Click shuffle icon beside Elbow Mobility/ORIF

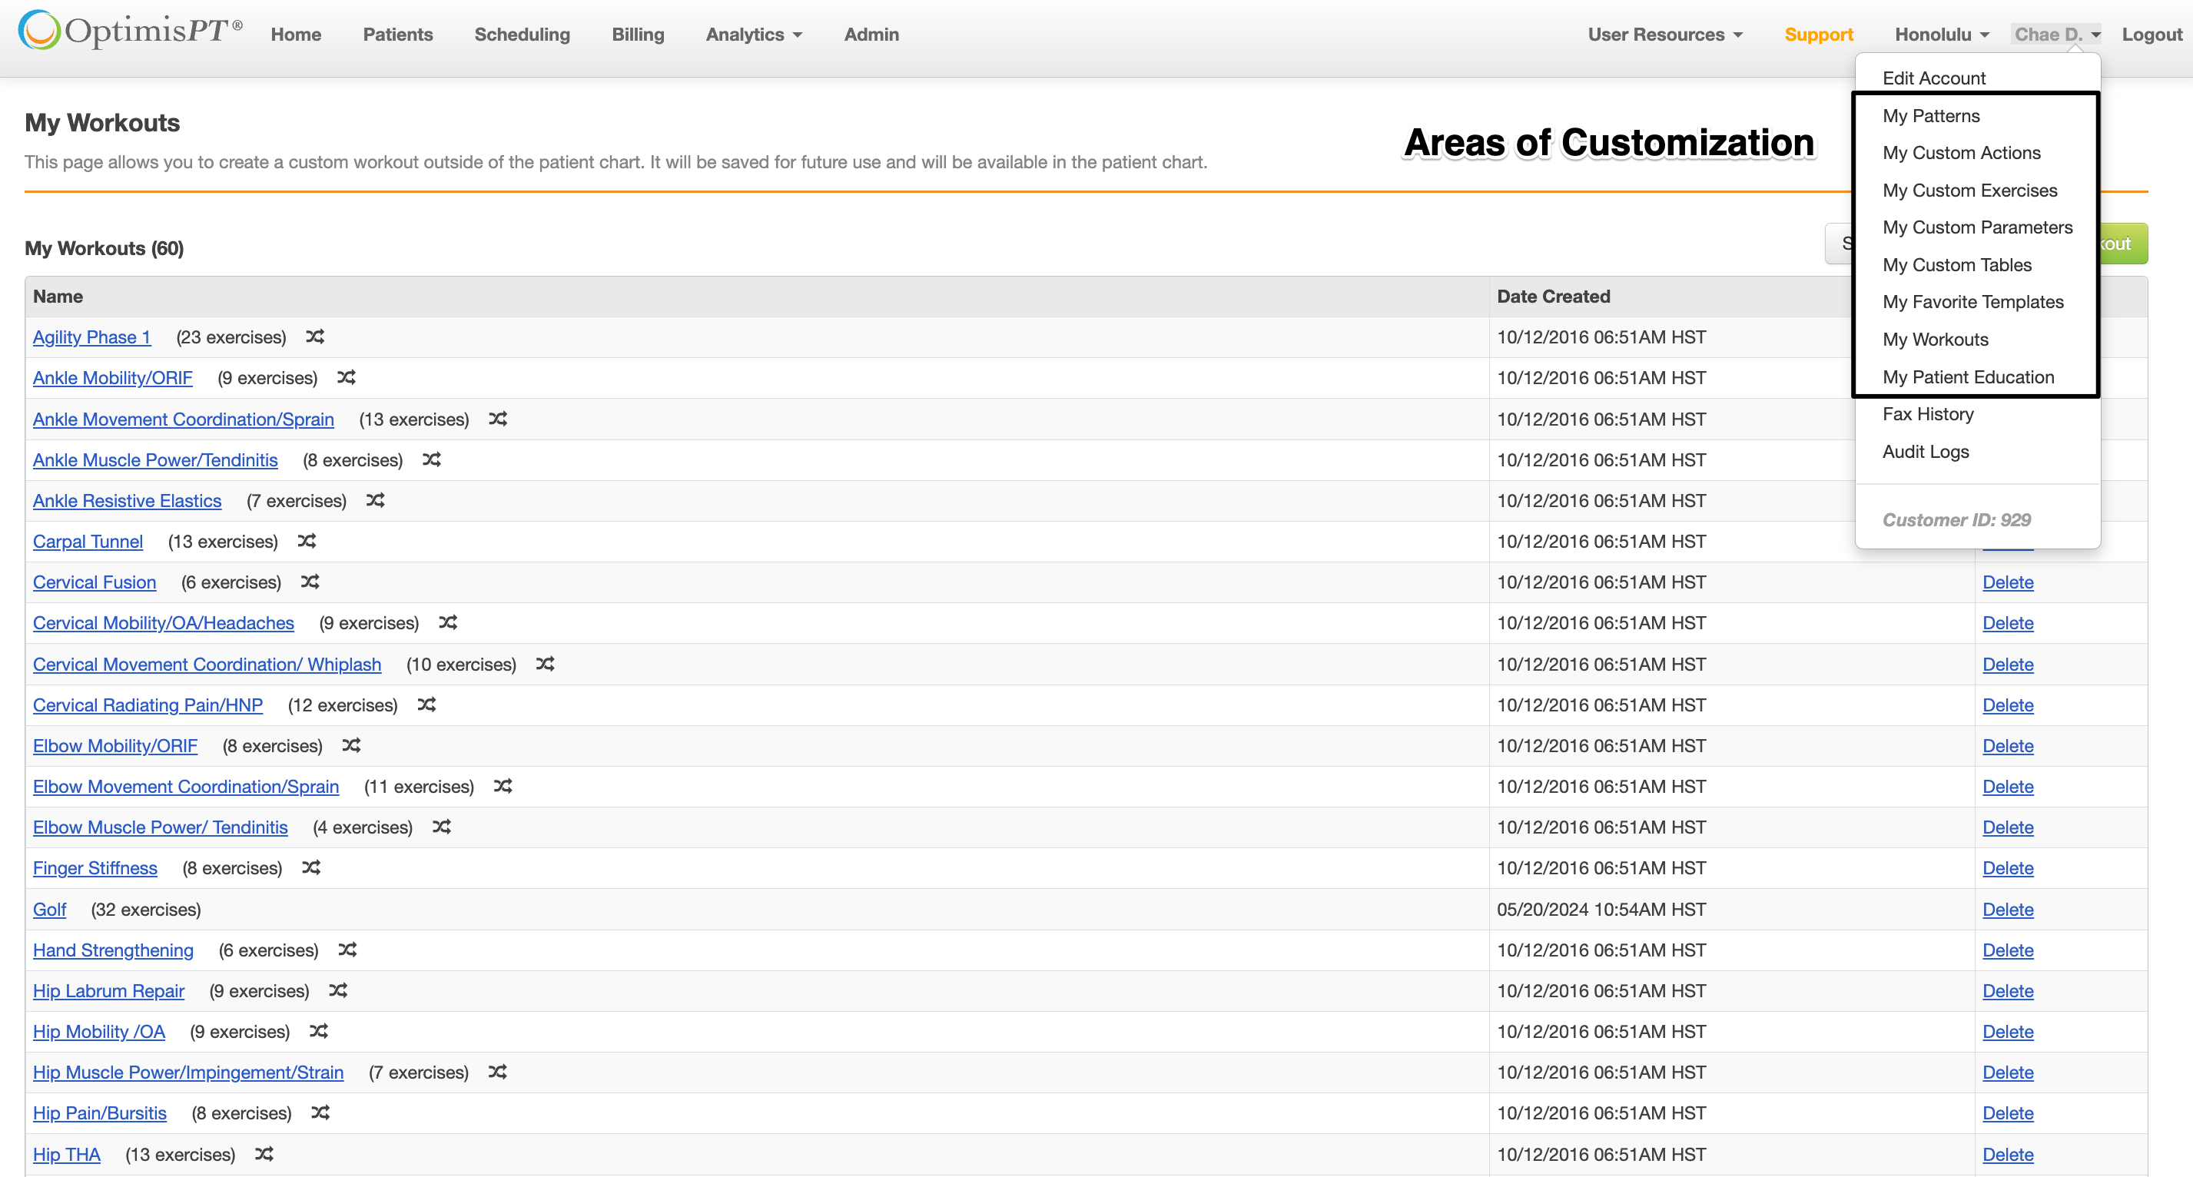(x=352, y=745)
